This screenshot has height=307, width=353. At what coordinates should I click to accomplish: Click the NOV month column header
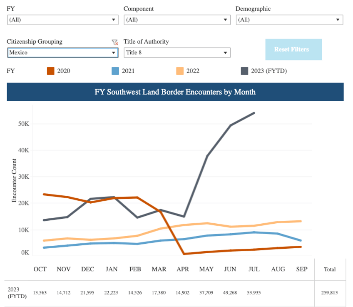(x=64, y=269)
